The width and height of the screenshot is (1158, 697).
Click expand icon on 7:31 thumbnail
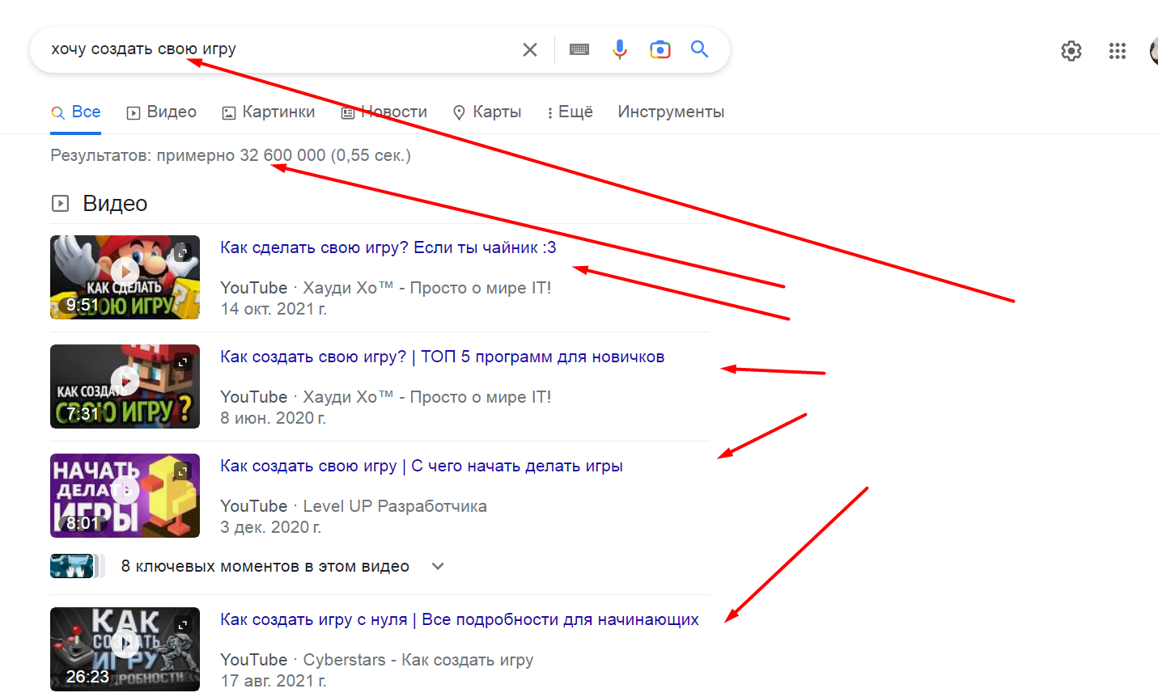tap(183, 361)
